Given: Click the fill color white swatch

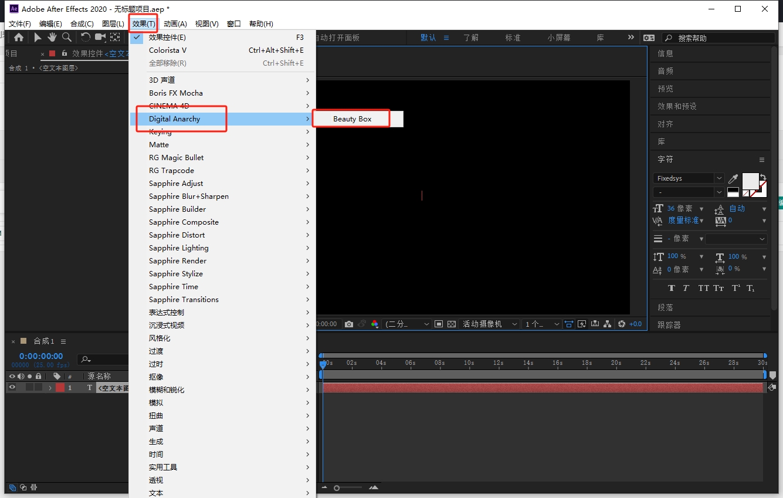Looking at the screenshot, I should tap(750, 181).
